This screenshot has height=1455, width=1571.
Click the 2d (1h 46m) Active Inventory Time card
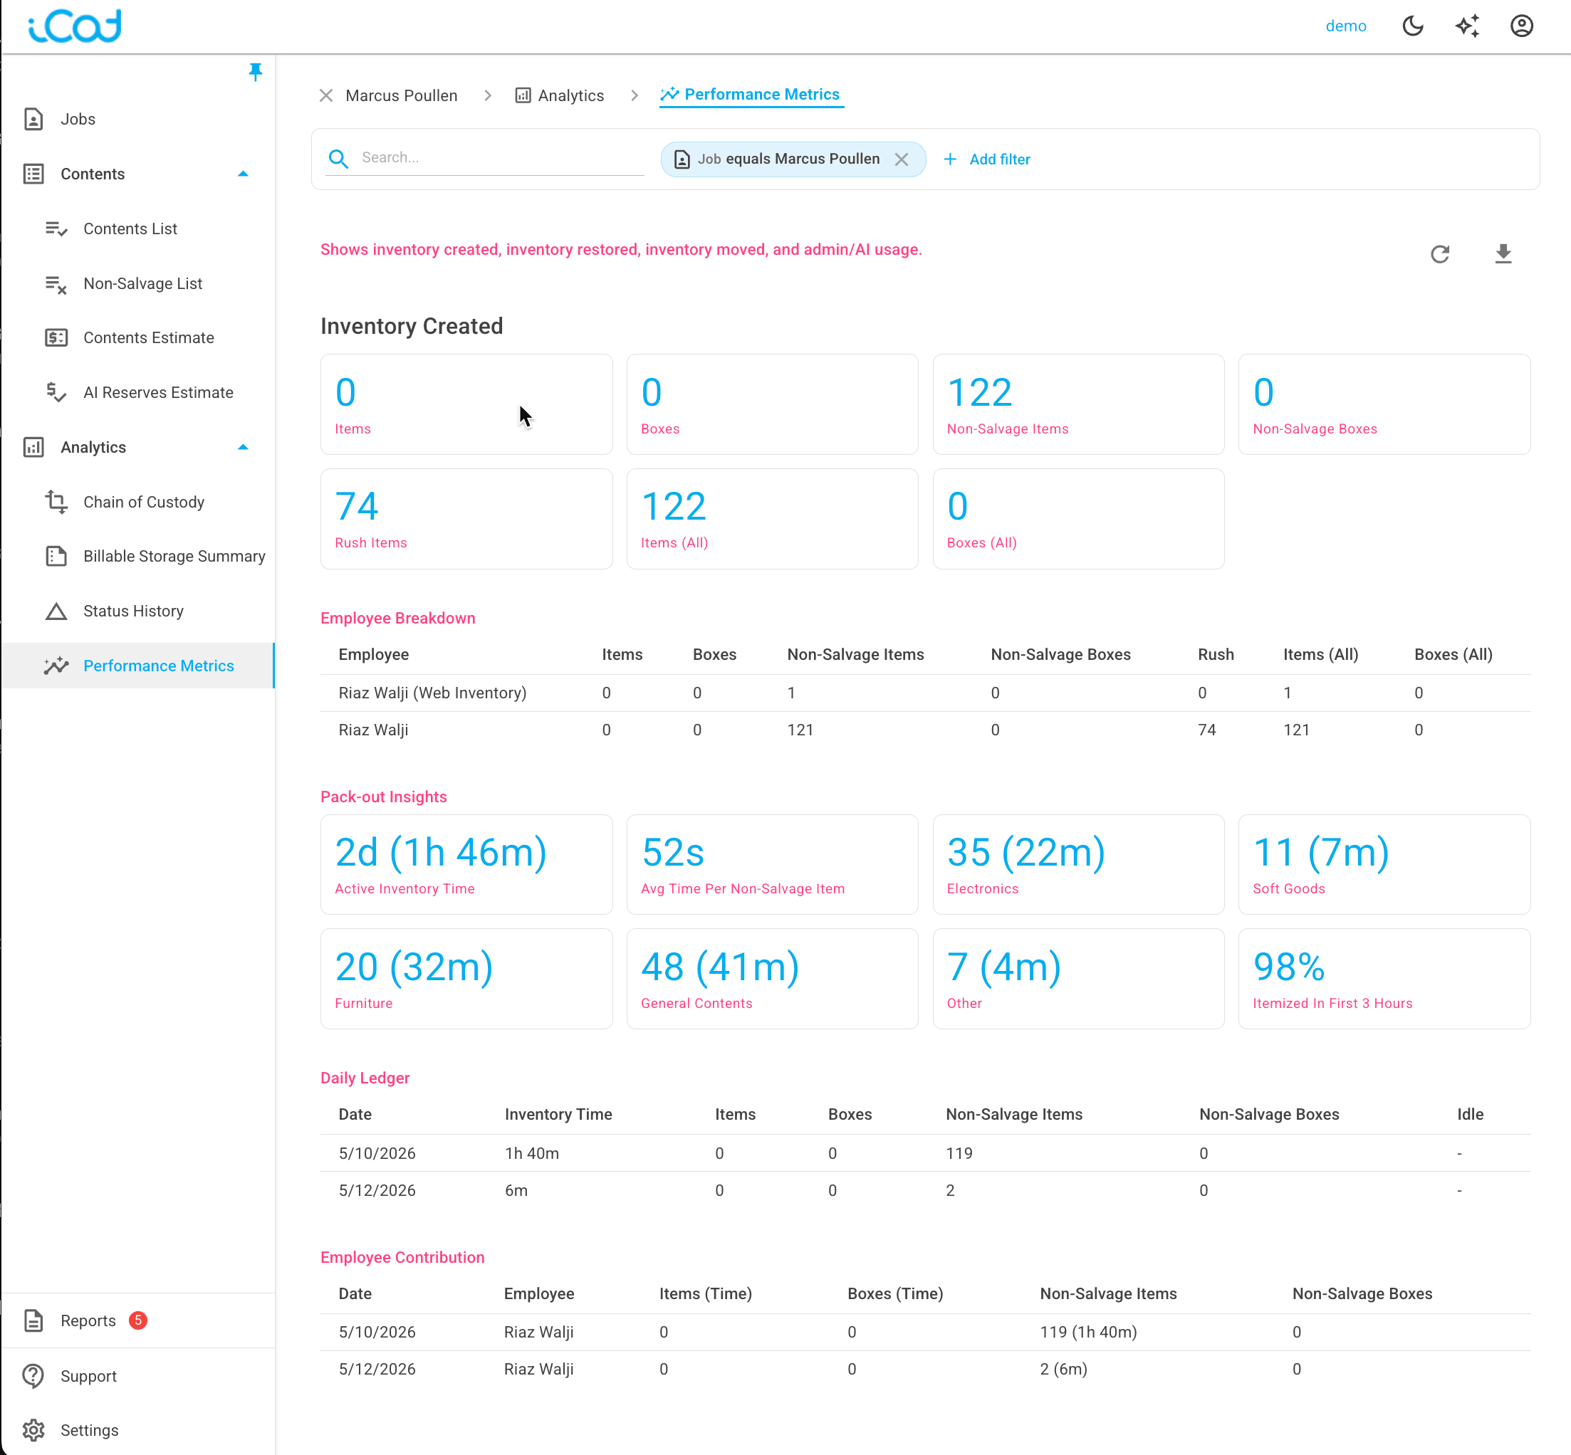[x=466, y=864]
